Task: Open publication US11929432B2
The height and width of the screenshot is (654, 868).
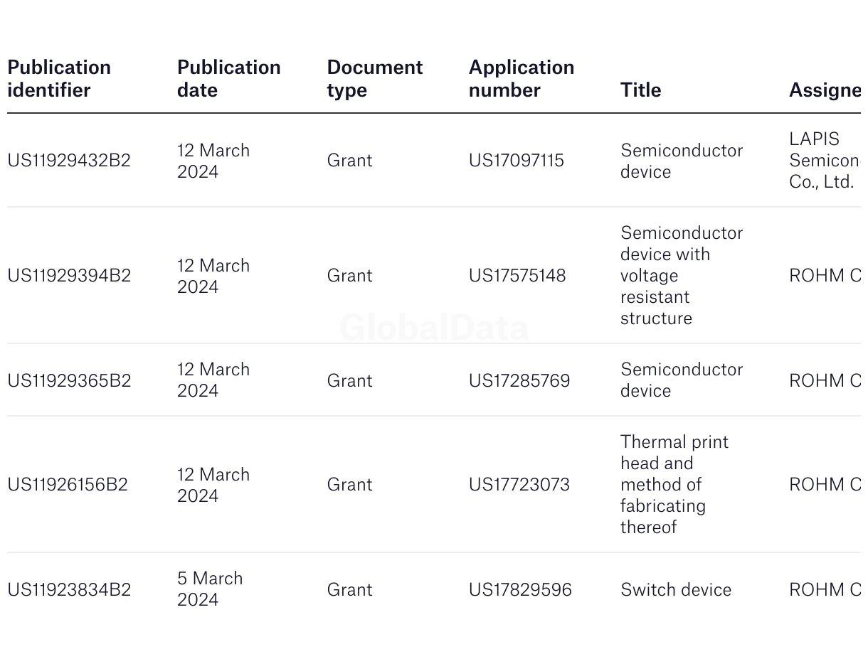Action: tap(69, 161)
